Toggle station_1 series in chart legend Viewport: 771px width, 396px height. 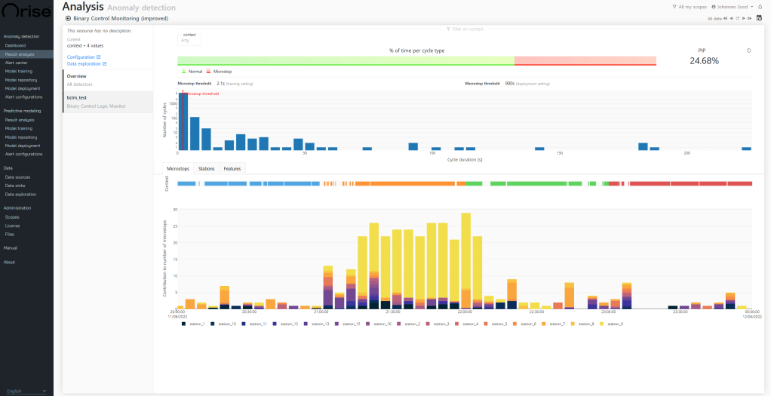pos(195,324)
